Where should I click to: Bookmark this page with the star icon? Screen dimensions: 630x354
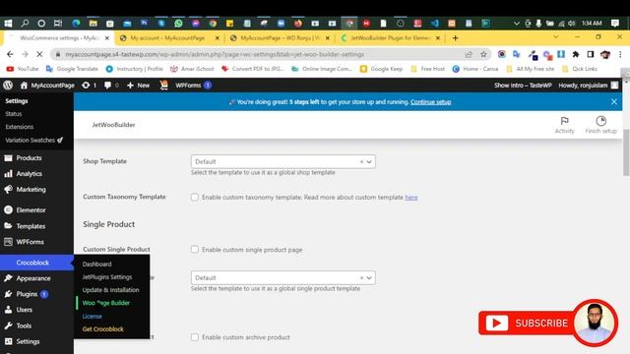coord(483,54)
